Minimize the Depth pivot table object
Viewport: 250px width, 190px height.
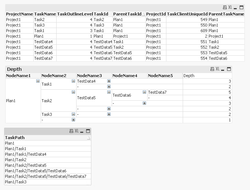pos(224,69)
